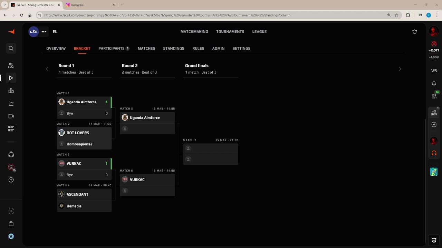Screen dimensions: 442x248
Task: Select VURKAC team in Match 3
Action: [84, 164]
